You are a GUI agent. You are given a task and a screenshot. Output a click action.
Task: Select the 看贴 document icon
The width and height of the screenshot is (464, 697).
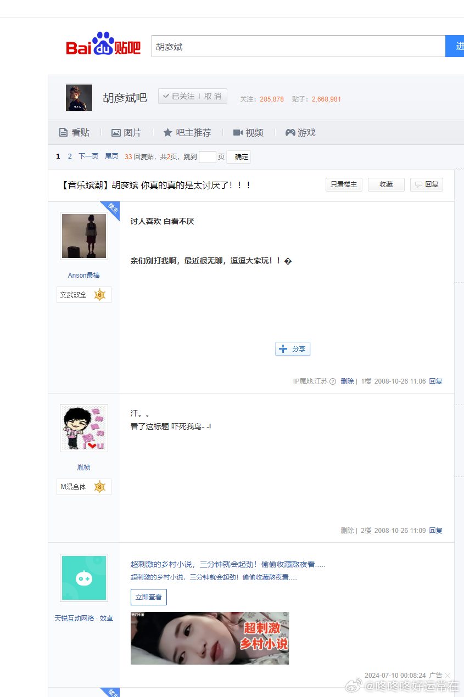pos(62,132)
